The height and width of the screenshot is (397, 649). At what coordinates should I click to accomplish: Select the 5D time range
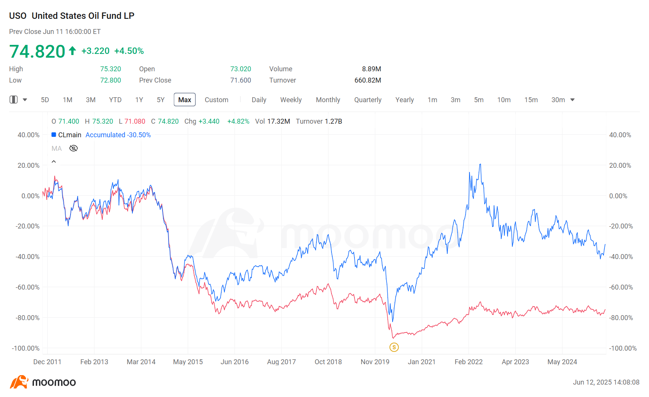pyautogui.click(x=45, y=100)
